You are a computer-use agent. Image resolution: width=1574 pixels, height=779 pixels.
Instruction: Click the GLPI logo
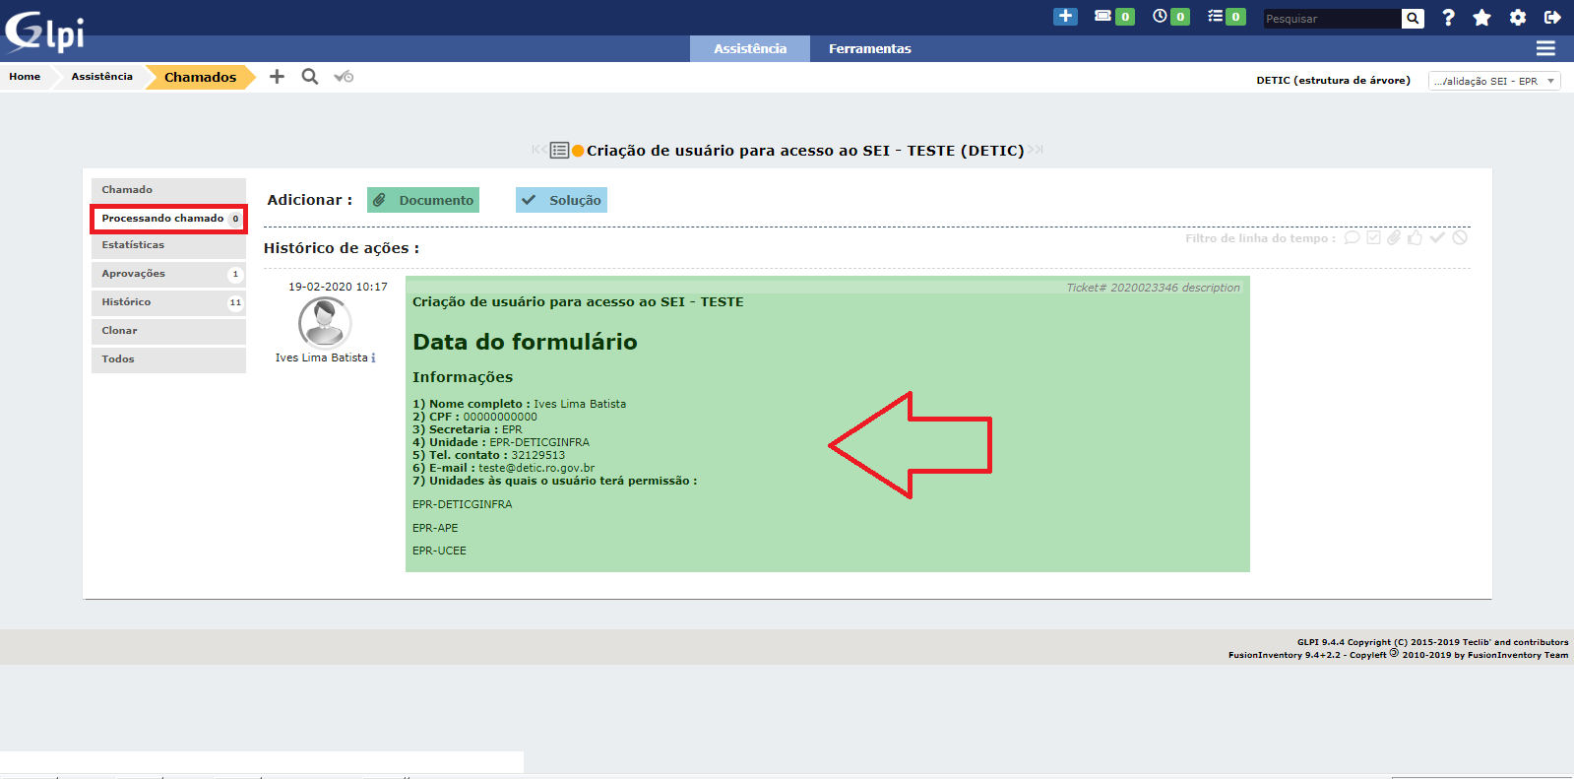coord(45,32)
